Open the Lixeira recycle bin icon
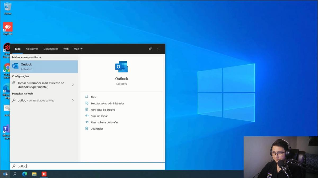This screenshot has height=178, width=318. (x=8, y=8)
